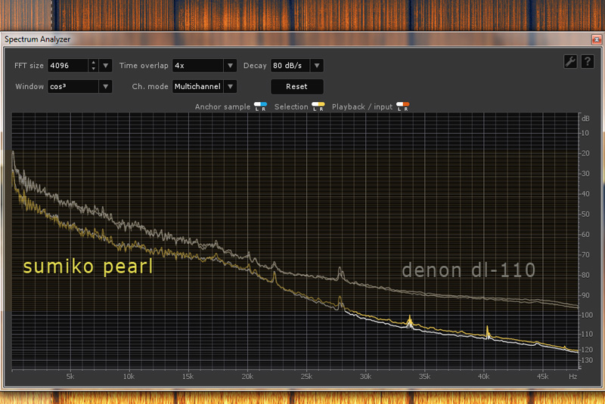Open help via the question mark icon

point(587,62)
